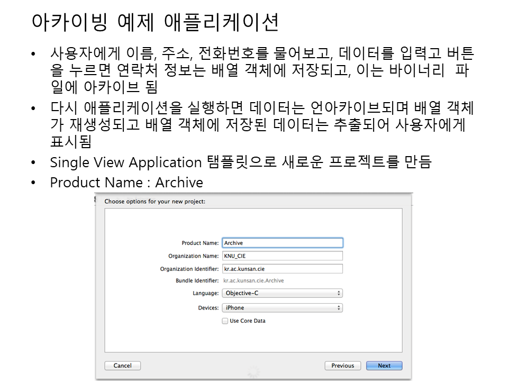The width and height of the screenshot is (508, 381).
Task: Click the Korean slide title at top
Action: (155, 23)
